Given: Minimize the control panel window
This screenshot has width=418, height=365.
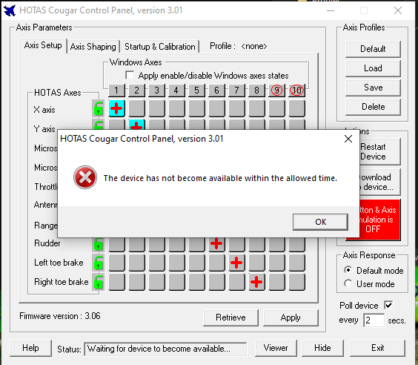Looking at the screenshot, I should [331, 10].
